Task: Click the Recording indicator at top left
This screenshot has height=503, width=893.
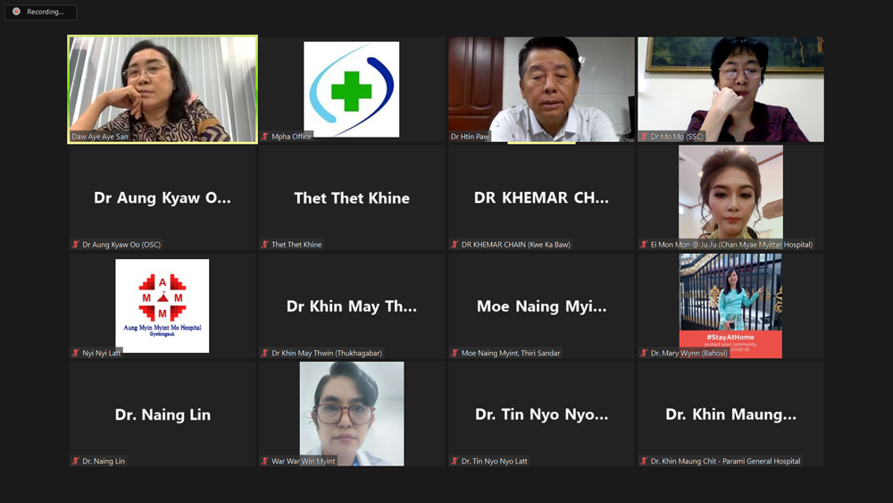Action: 40,12
